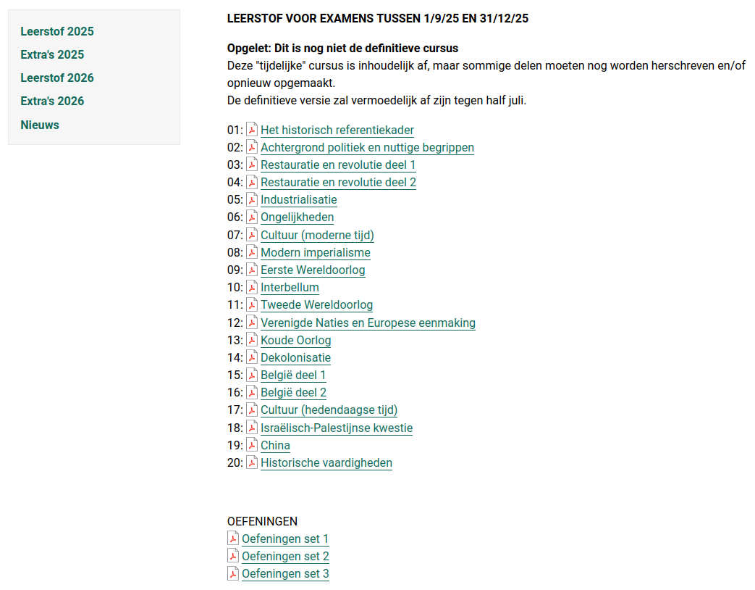Open Israëlisch-Palestijnse kwestie link

(337, 428)
